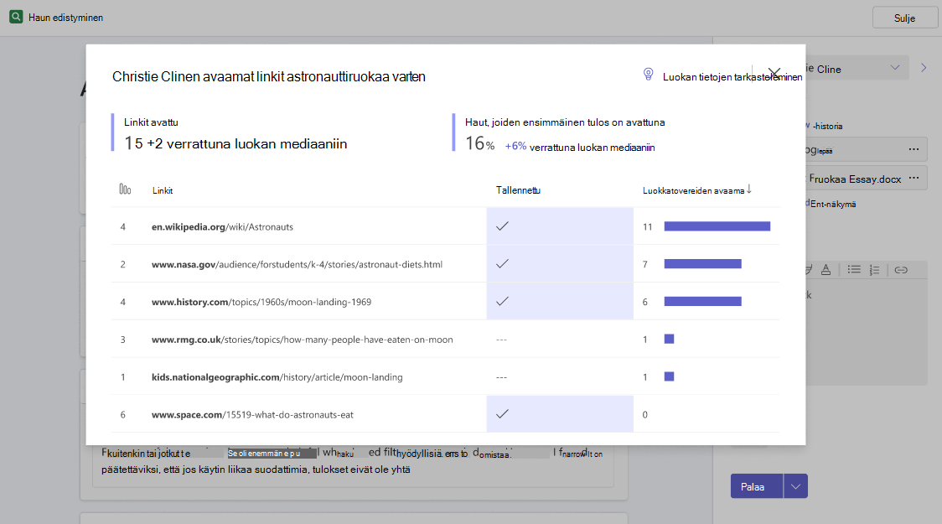This screenshot has width=942, height=524.
Task: Click the classmates bar for history.com row
Action: [x=703, y=301]
